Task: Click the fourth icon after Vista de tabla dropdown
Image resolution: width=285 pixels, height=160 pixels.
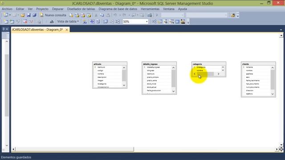Action: click(x=106, y=22)
